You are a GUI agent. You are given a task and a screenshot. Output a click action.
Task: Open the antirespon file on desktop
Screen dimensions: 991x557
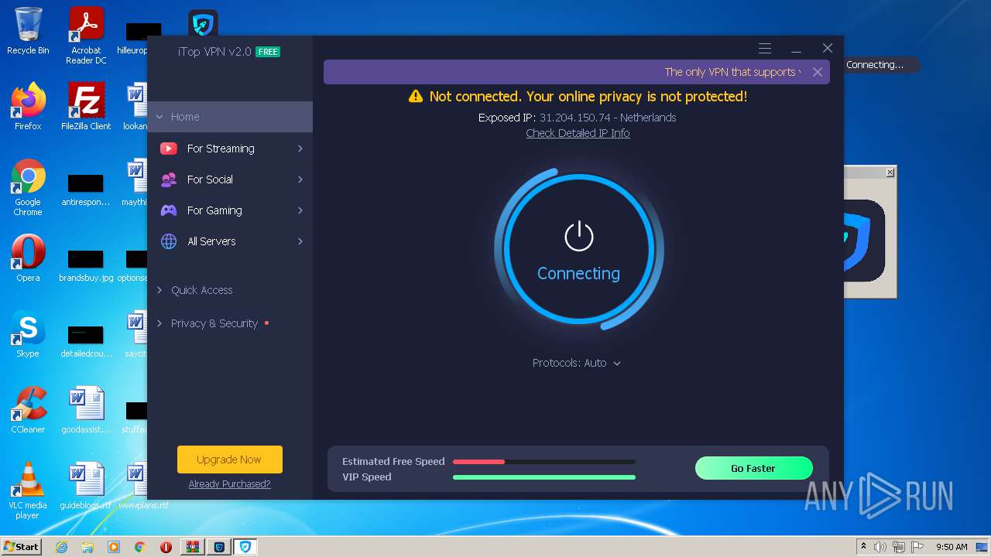[86, 190]
